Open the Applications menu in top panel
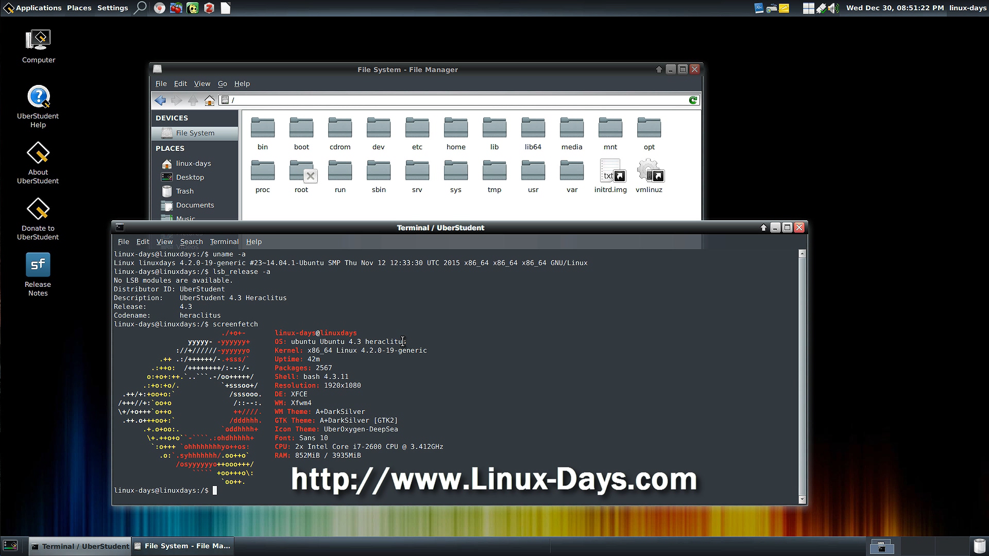The width and height of the screenshot is (989, 556). pyautogui.click(x=32, y=8)
